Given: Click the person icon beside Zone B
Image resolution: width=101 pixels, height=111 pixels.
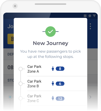Looking at the screenshot, I should (53, 83).
